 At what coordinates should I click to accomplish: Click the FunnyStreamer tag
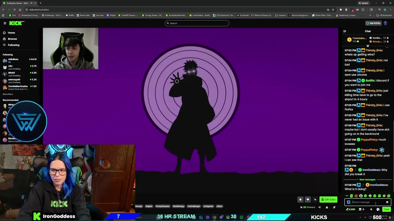coord(163,206)
